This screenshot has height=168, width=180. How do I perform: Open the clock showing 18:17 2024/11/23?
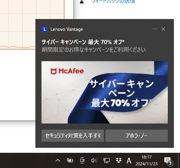click(147, 160)
